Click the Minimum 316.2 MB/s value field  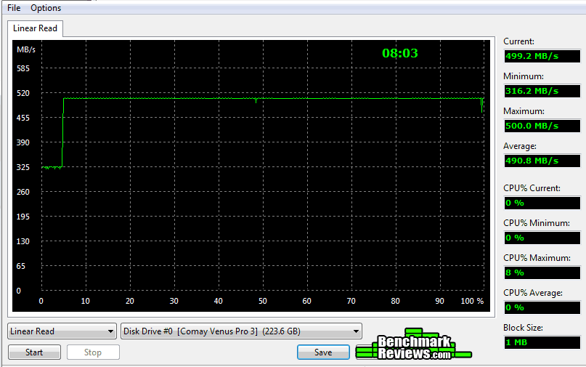[x=542, y=91]
